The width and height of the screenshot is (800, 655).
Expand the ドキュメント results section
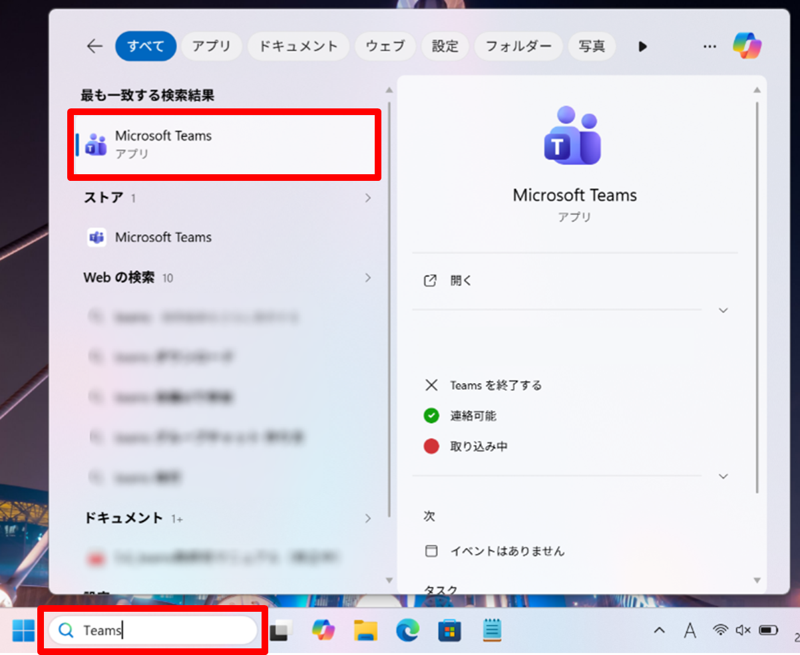367,518
